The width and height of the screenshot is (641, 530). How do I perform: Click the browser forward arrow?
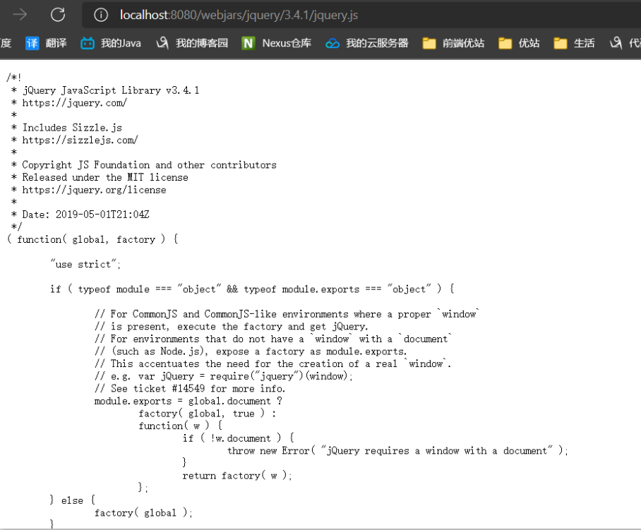(x=20, y=15)
